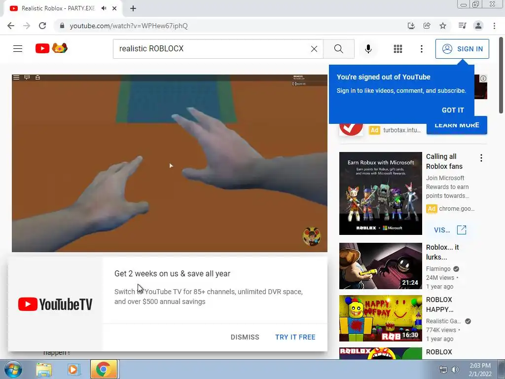Open the YouTube hamburger guide menu
505x379 pixels.
pos(18,49)
